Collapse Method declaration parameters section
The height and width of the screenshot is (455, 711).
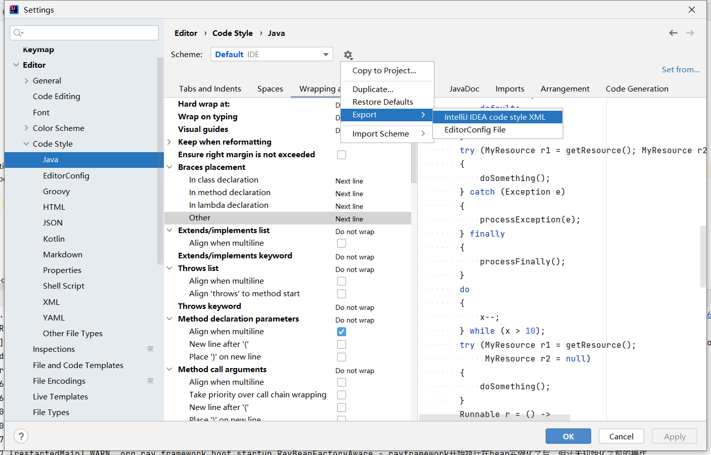click(x=169, y=319)
